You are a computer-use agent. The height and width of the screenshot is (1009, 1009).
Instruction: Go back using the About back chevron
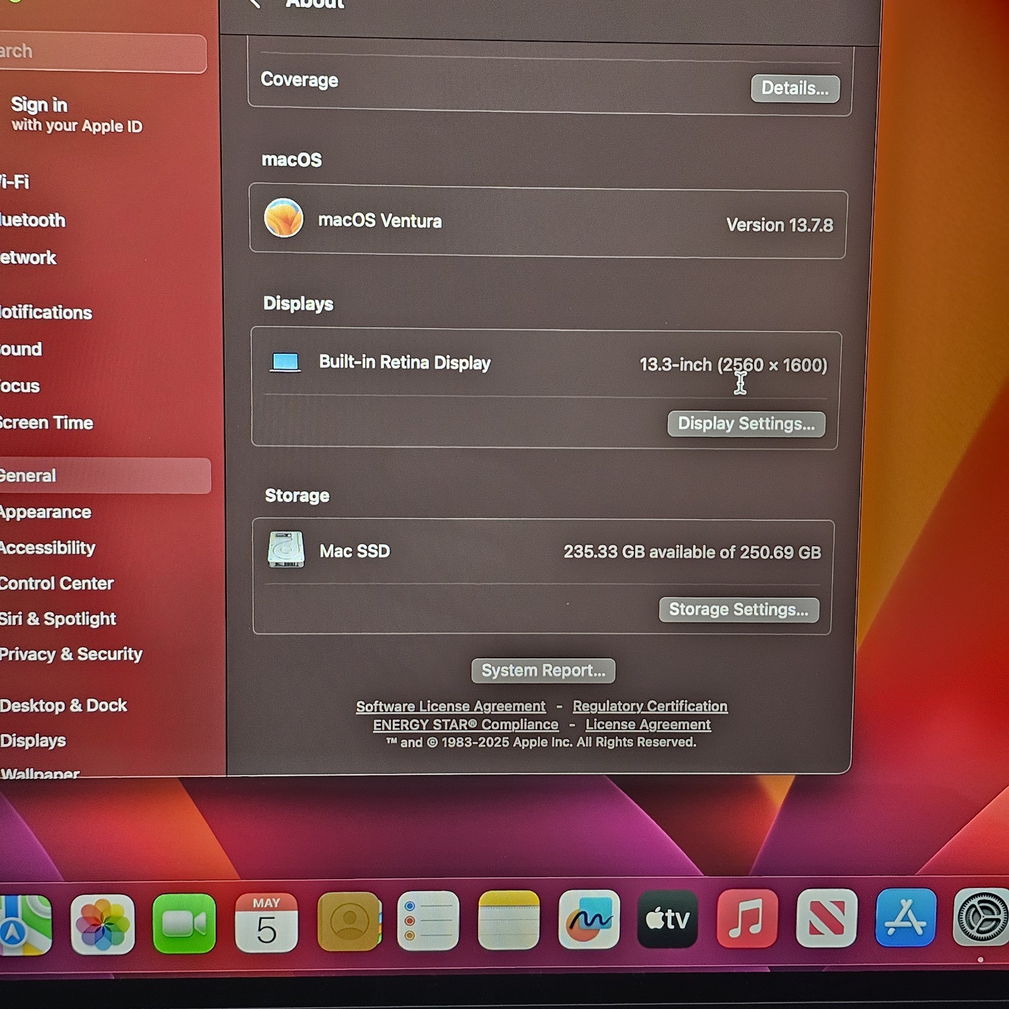point(255,3)
